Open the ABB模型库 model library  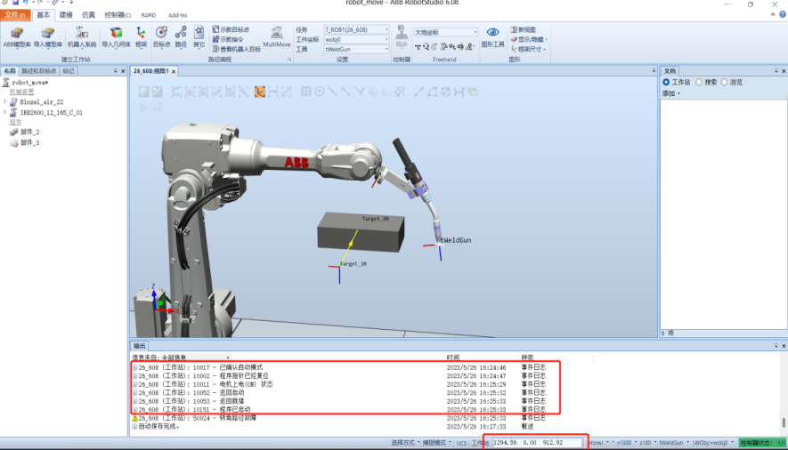click(x=17, y=37)
